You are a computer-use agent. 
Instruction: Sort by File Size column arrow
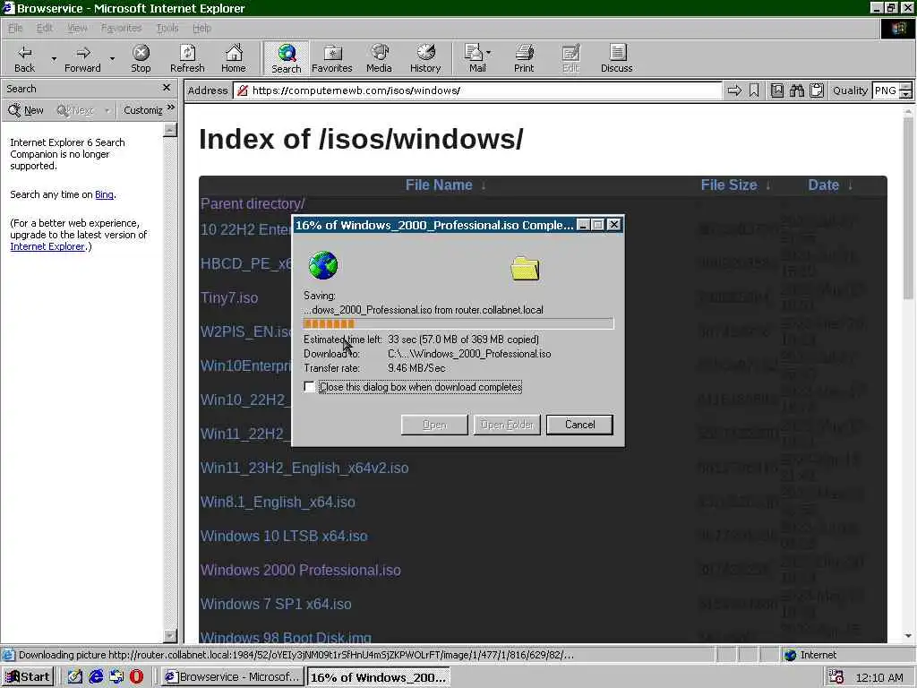(x=767, y=185)
